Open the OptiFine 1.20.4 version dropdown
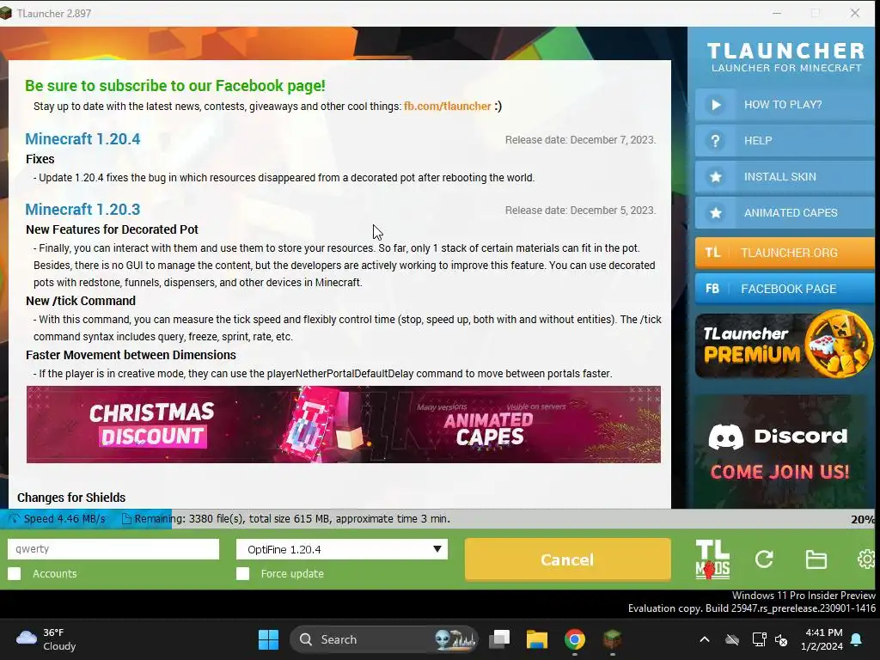 pos(342,549)
